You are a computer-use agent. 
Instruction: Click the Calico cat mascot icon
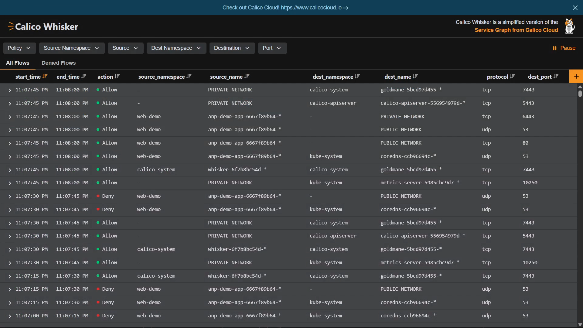tap(570, 26)
